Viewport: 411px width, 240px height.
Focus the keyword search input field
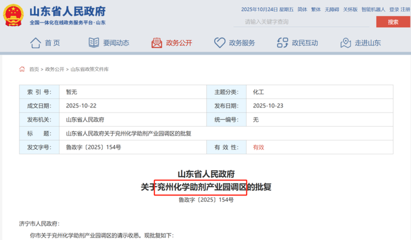(x=299, y=22)
